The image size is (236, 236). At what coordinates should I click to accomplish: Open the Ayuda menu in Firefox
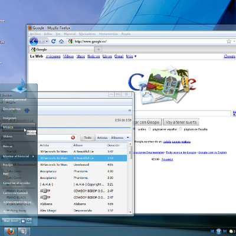click(x=126, y=34)
